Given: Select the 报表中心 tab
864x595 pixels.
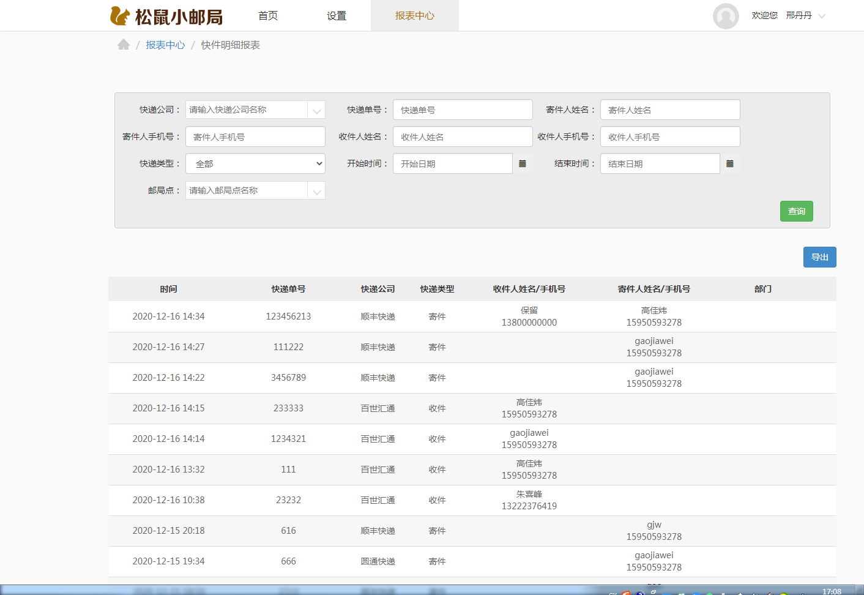Looking at the screenshot, I should coord(415,16).
